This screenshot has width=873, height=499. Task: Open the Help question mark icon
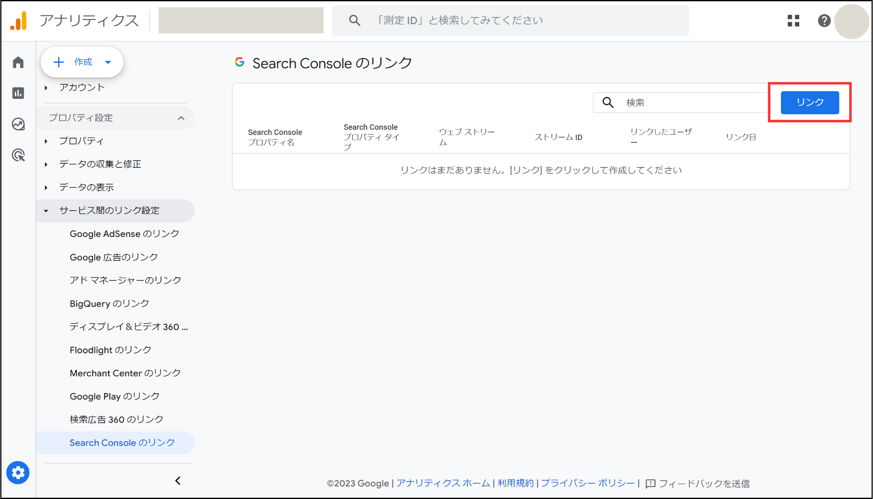[x=824, y=20]
